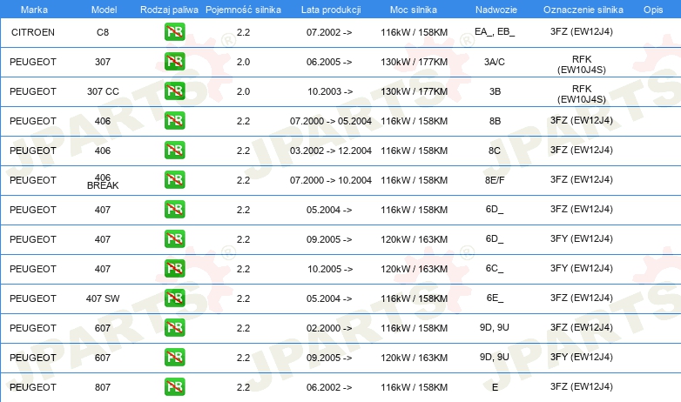681x402 pixels.
Task: Select the 407 SW model cell
Action: [103, 298]
